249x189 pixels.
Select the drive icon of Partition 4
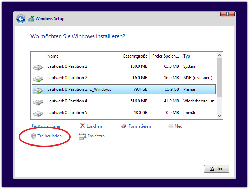tap(38, 102)
